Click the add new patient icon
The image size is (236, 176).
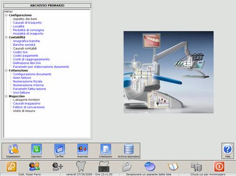point(58,167)
